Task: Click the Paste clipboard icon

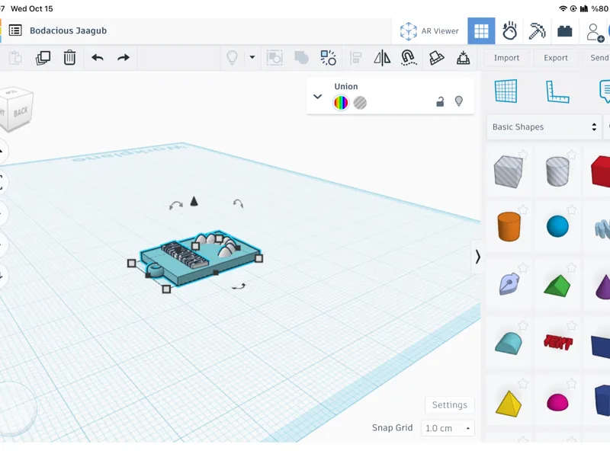Action: coord(15,58)
